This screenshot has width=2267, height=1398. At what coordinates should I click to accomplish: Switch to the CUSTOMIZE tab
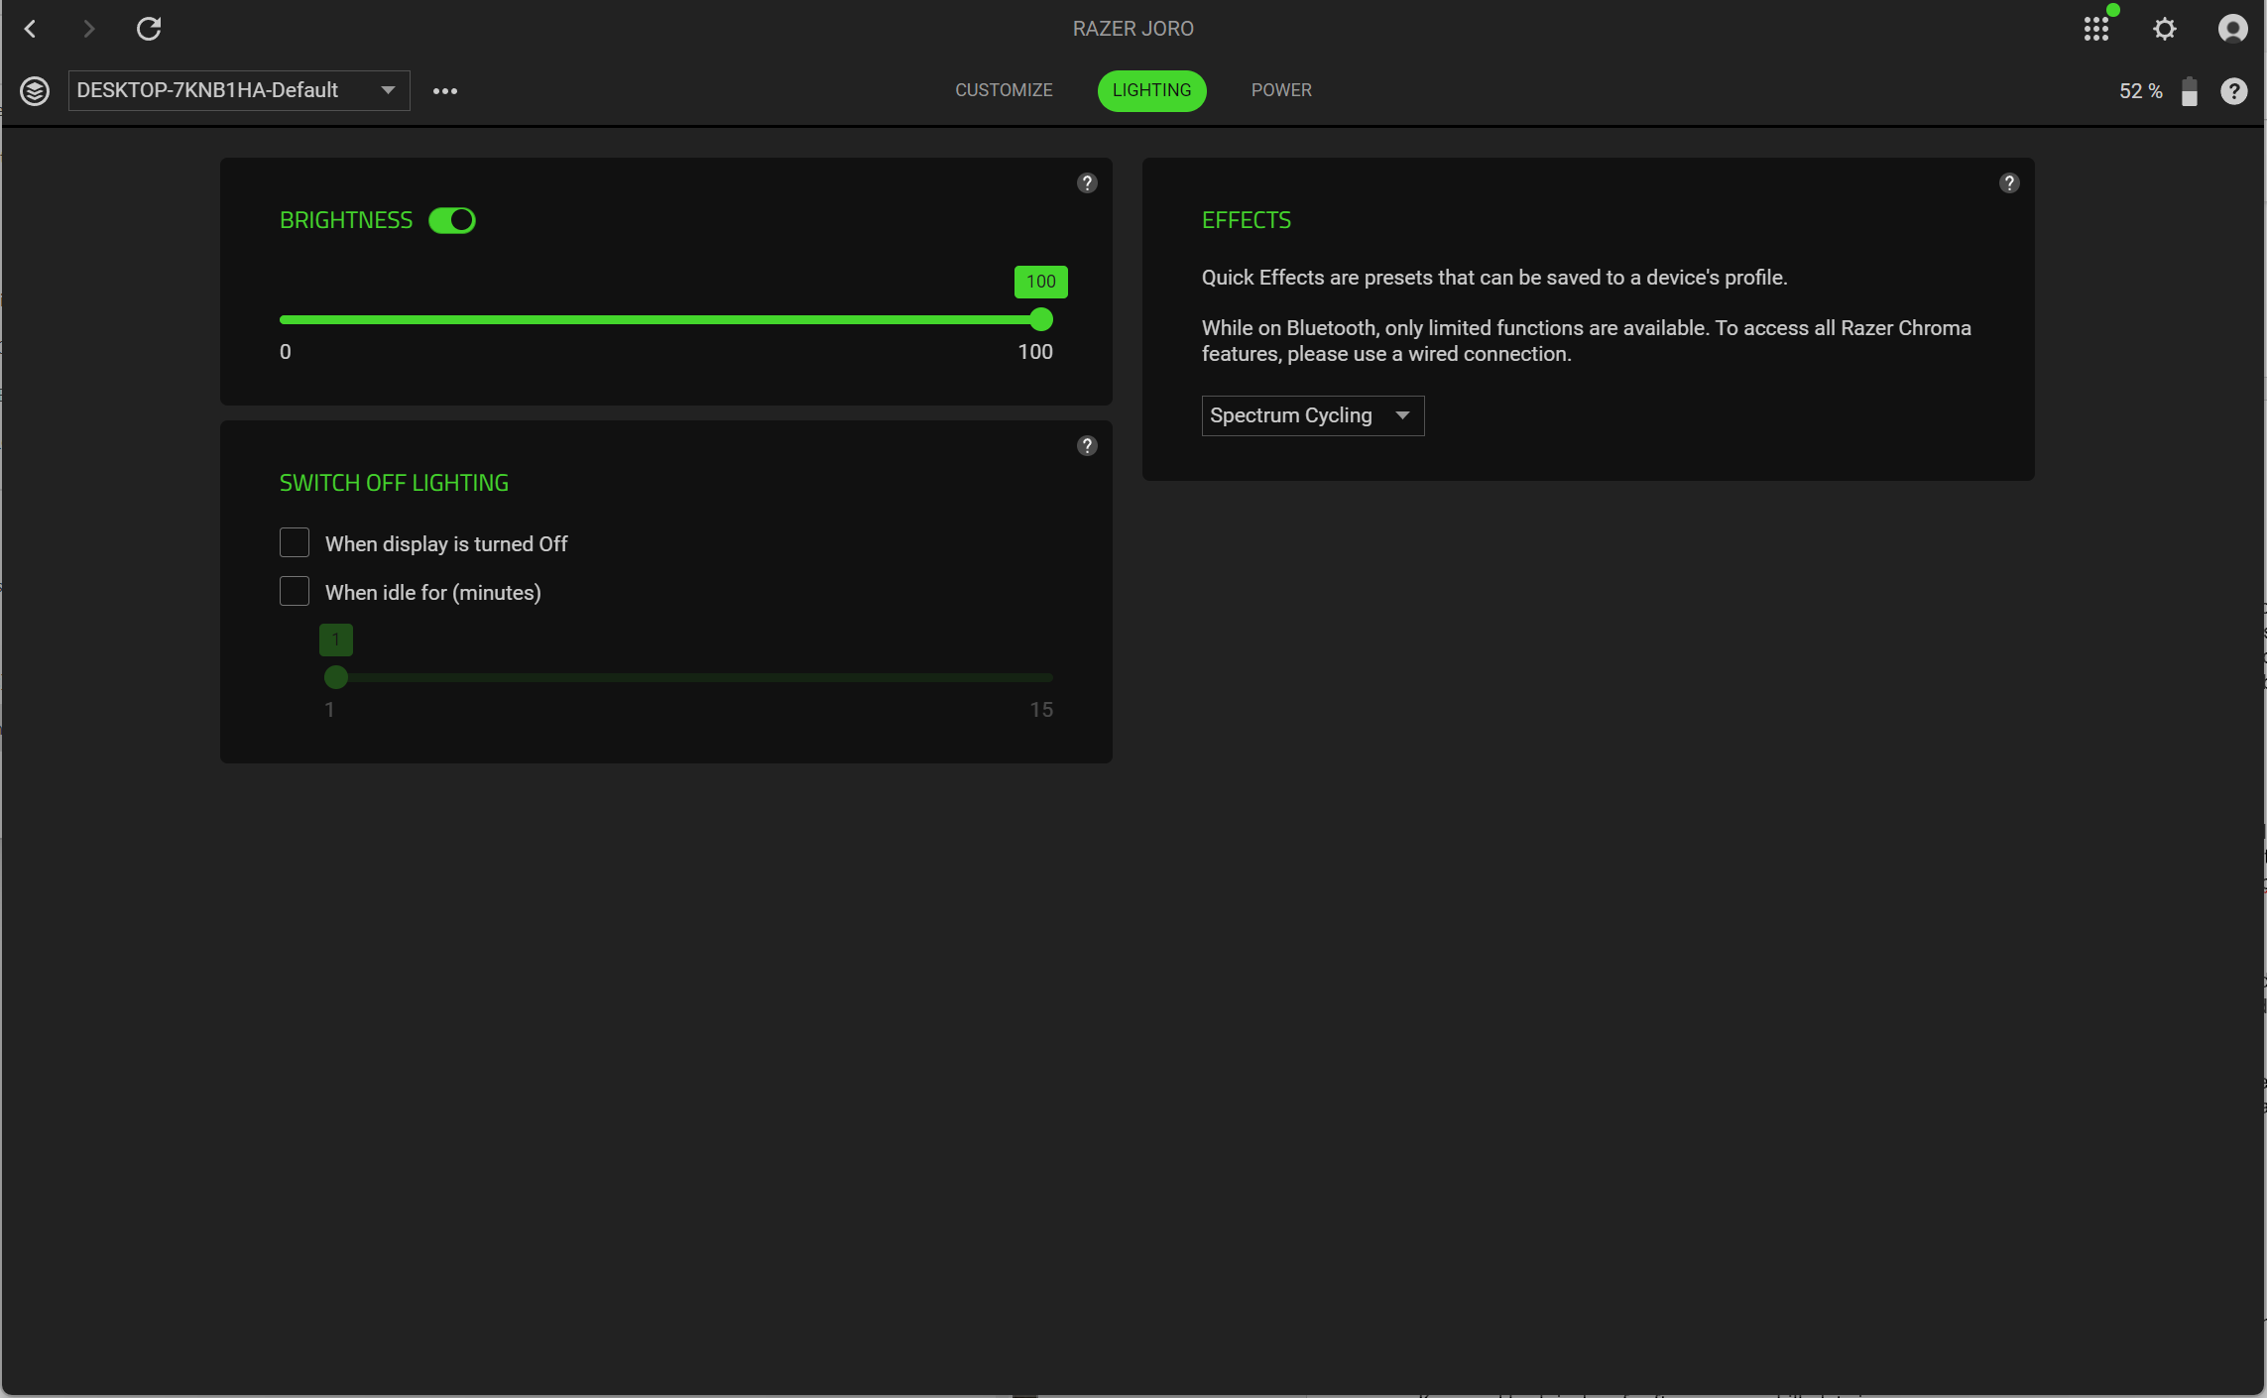click(x=1004, y=90)
